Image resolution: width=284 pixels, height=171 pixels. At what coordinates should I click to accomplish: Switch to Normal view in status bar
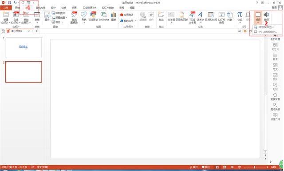pos(217,167)
